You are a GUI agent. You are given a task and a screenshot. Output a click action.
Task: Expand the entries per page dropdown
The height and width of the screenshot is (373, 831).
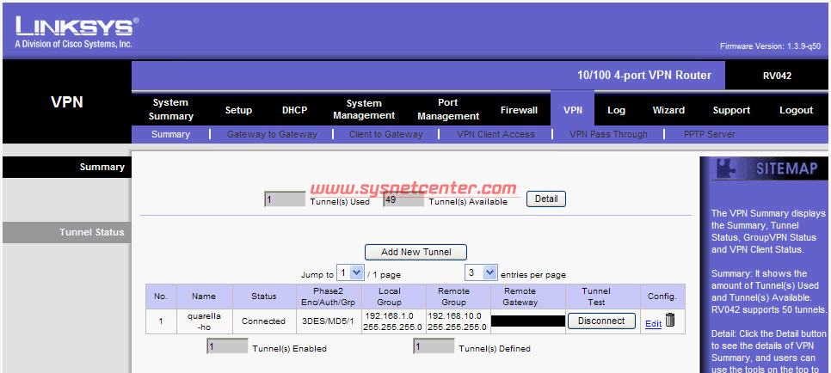pyautogui.click(x=482, y=273)
